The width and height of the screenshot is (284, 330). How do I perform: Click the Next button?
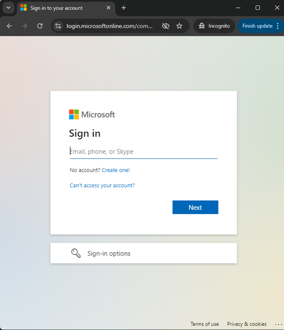pyautogui.click(x=195, y=207)
